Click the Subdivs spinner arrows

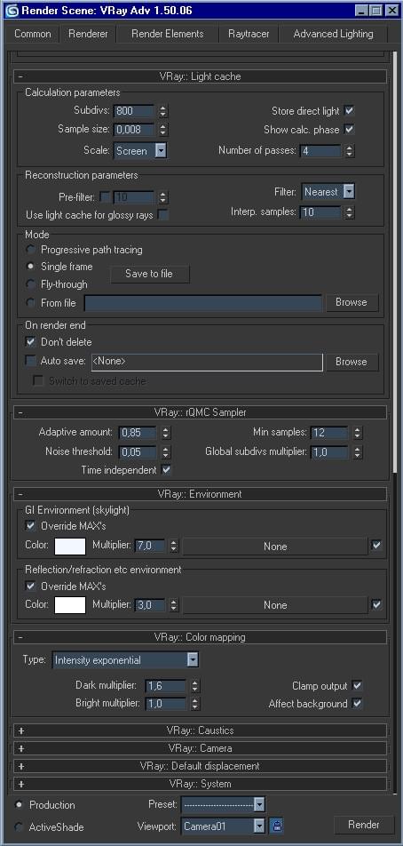(163, 111)
